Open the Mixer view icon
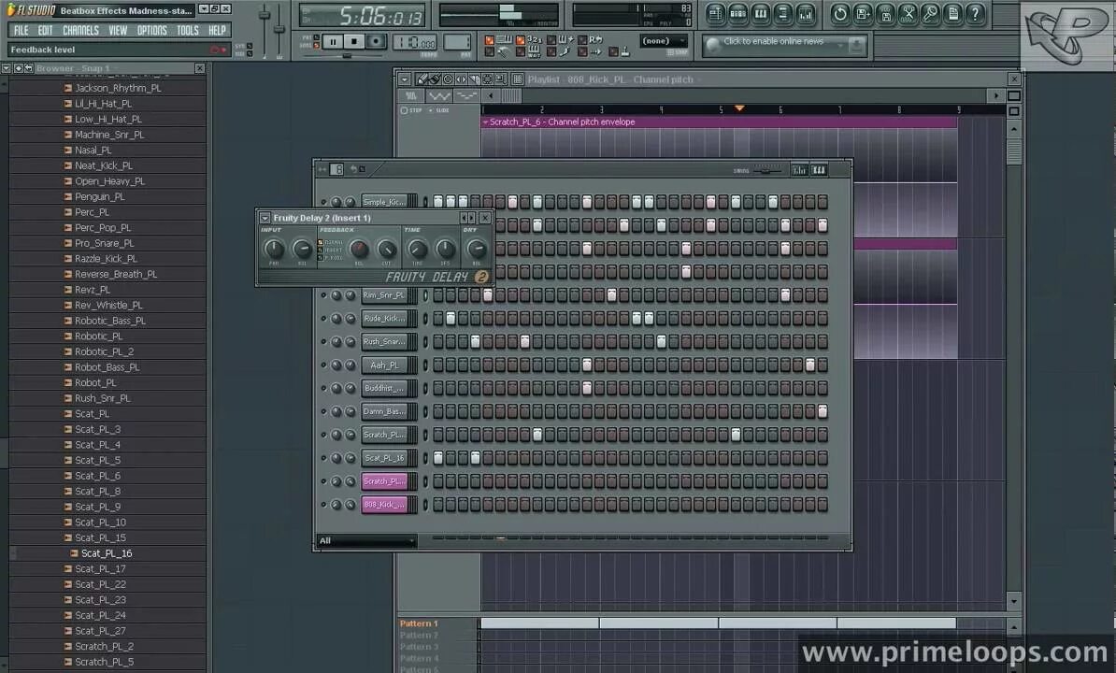This screenshot has height=673, width=1116. click(806, 14)
